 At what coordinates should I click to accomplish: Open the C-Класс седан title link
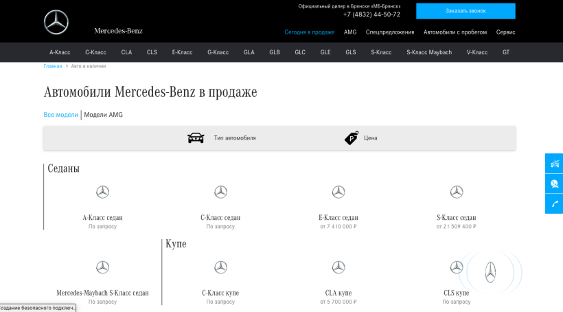point(220,217)
